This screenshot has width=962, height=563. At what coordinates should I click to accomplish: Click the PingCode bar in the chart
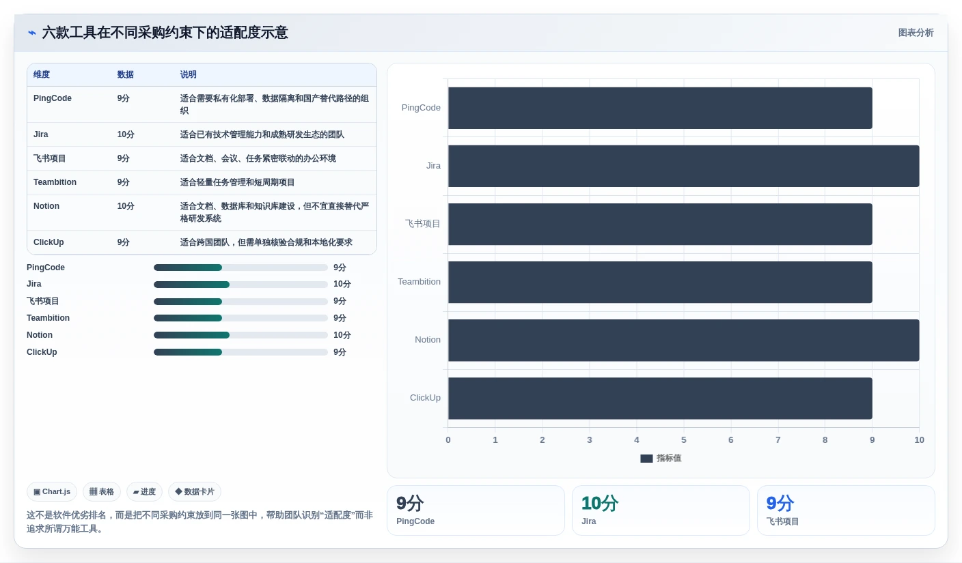pos(660,108)
